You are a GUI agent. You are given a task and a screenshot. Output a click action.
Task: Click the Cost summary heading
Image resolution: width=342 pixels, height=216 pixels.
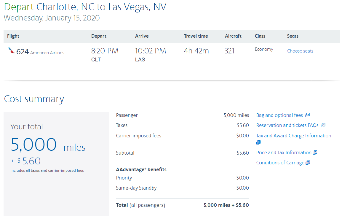[34, 99]
